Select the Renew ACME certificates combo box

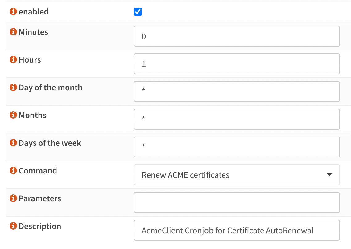pos(237,175)
